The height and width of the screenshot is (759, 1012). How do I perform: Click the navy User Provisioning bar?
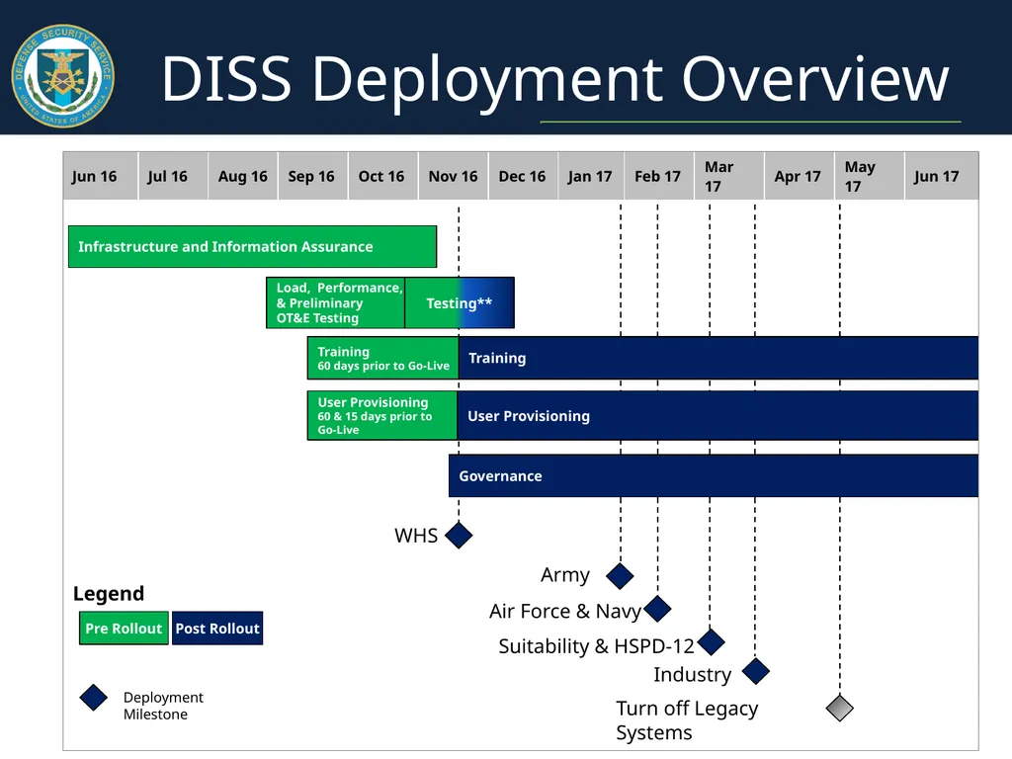point(717,416)
